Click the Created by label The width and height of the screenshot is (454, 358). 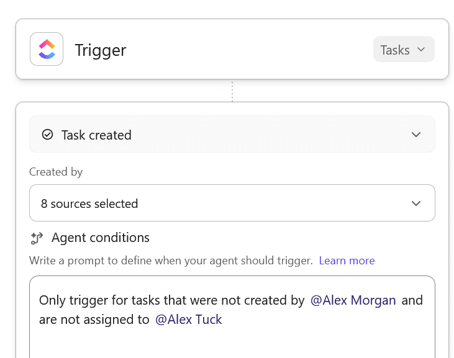pos(56,172)
